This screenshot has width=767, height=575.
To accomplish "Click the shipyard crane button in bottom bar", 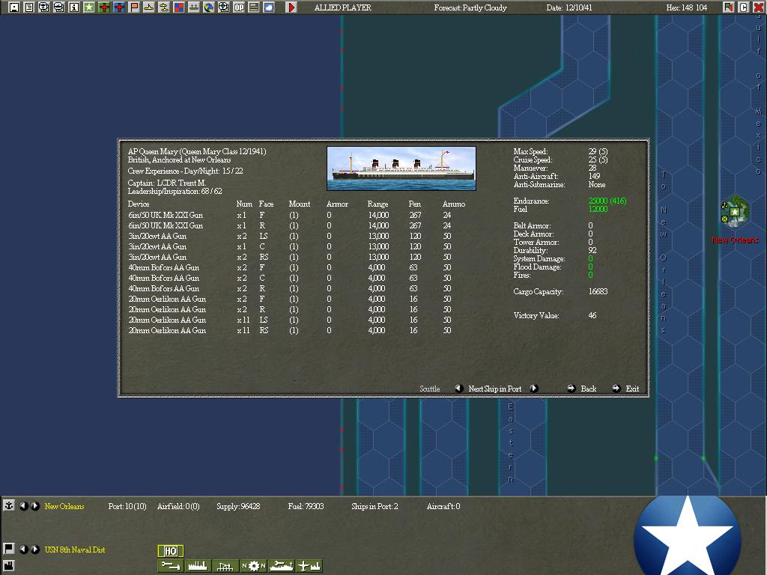I will tap(225, 566).
